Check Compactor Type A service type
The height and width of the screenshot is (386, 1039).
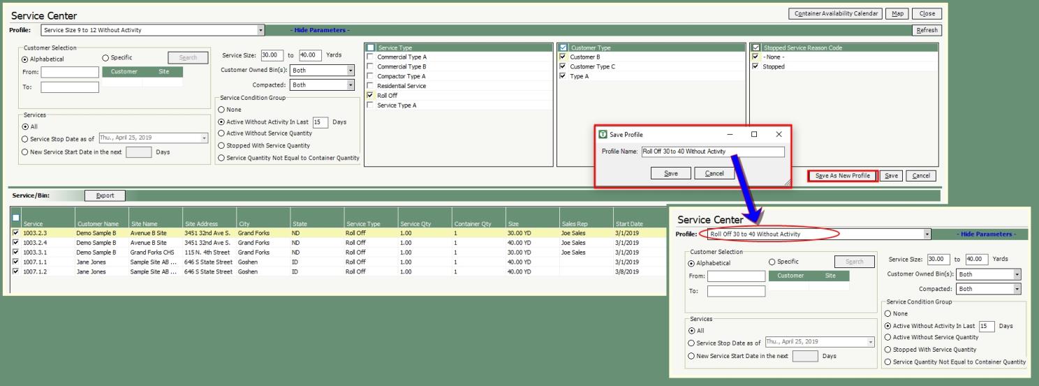click(370, 76)
